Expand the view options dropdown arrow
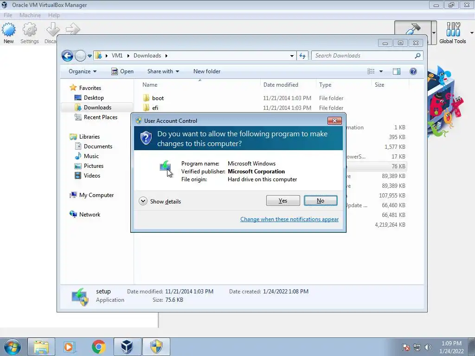 [x=381, y=71]
